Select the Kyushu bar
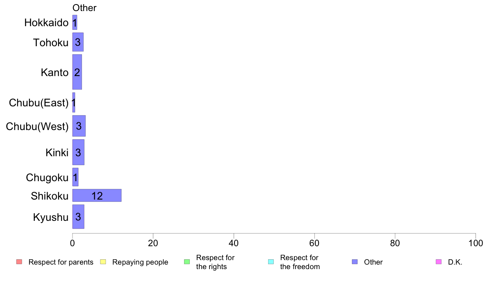This screenshot has width=487, height=301. click(x=78, y=217)
